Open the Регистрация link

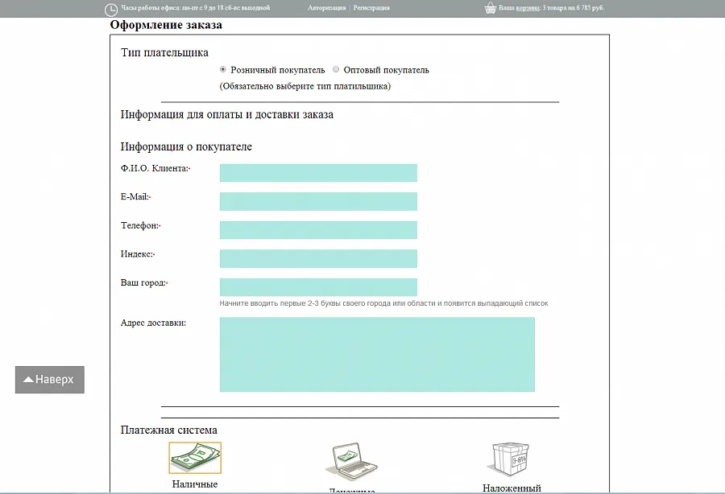371,8
